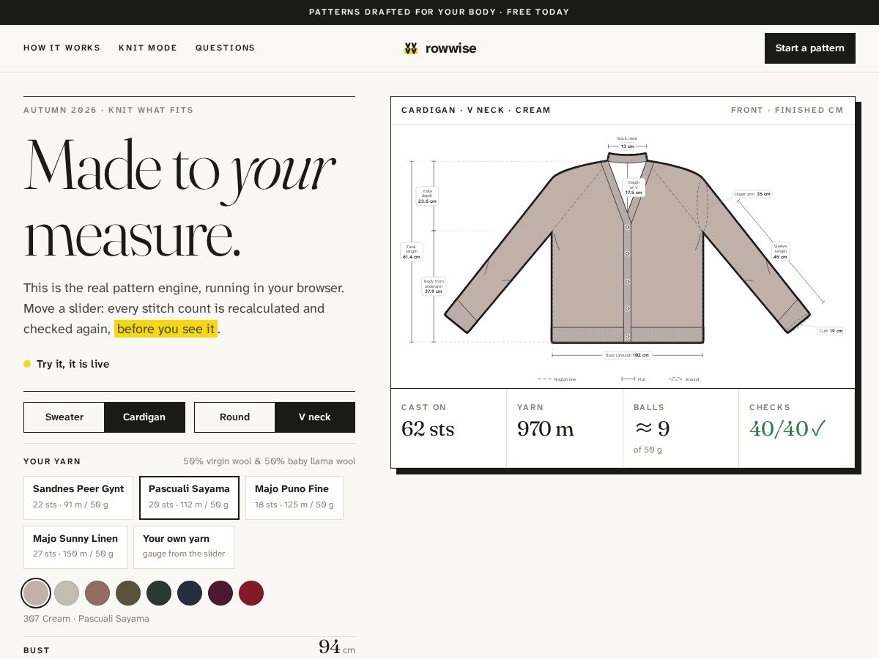The width and height of the screenshot is (879, 659).
Task: Click the Total length 61.4 cm label
Action: tap(412, 252)
